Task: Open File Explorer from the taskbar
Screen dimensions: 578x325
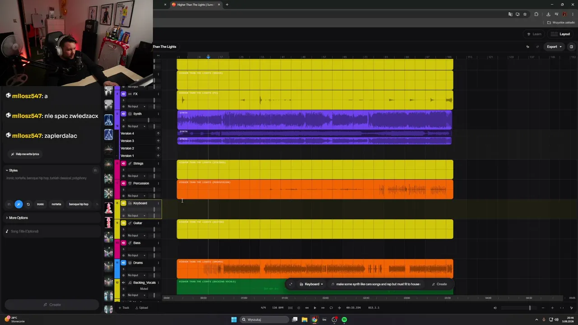Action: [304, 320]
